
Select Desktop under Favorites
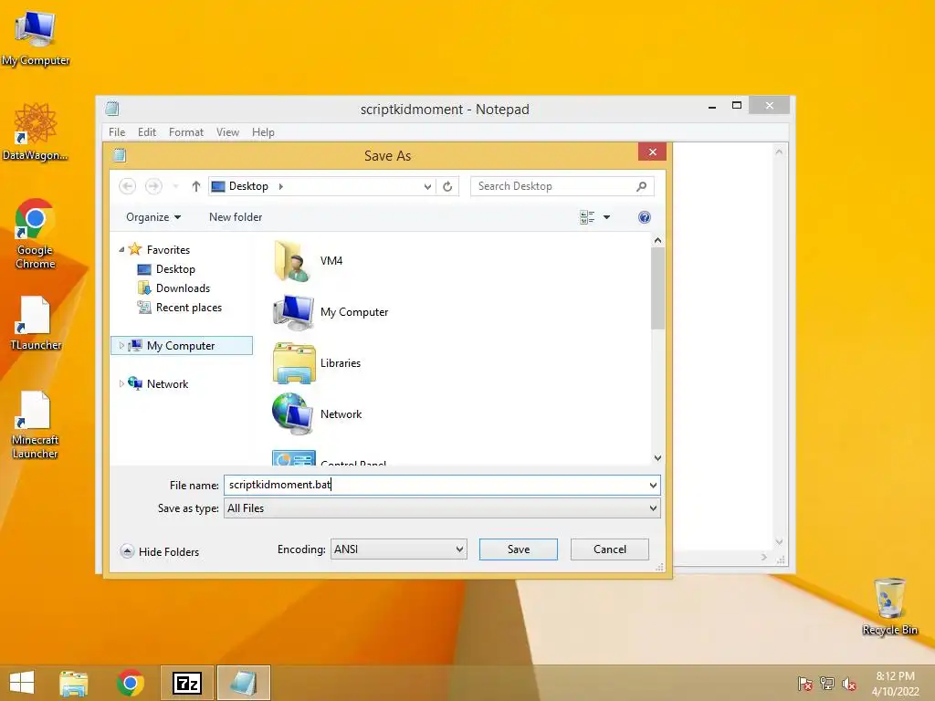tap(166, 269)
